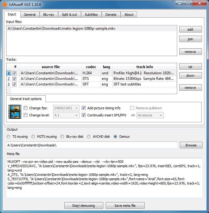
Task: Open the 4.1 level dropdown
Action: pyautogui.click(x=66, y=115)
